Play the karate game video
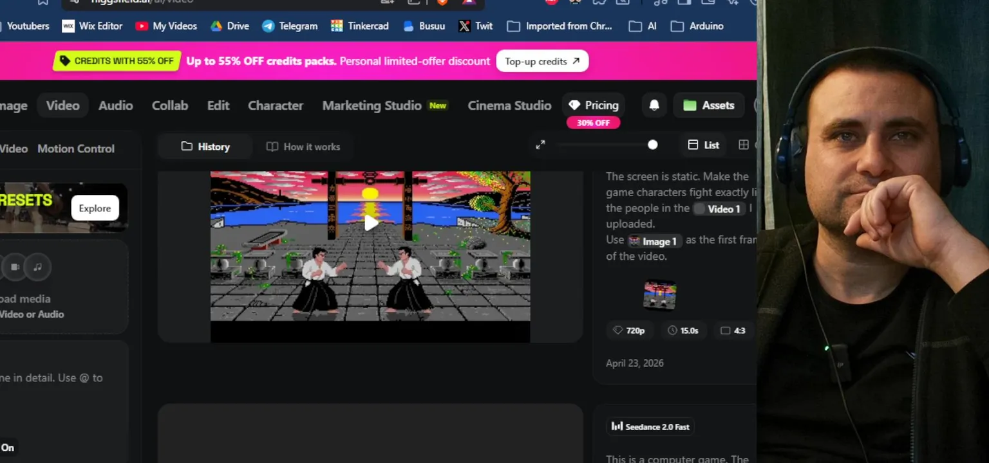This screenshot has width=989, height=463. pyautogui.click(x=372, y=223)
